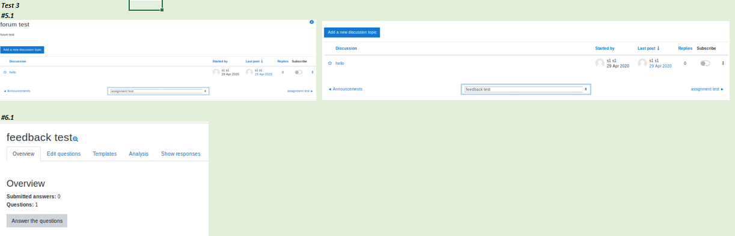Go to the Announcements link in the right forum
The width and height of the screenshot is (735, 236).
346,89
